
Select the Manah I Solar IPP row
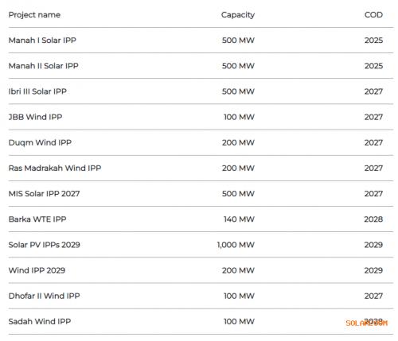point(201,41)
